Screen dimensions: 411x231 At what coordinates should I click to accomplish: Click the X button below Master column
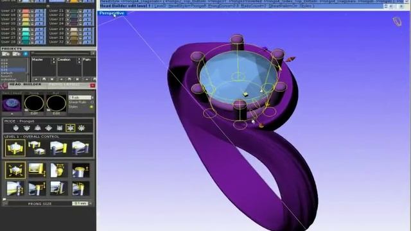(52, 79)
